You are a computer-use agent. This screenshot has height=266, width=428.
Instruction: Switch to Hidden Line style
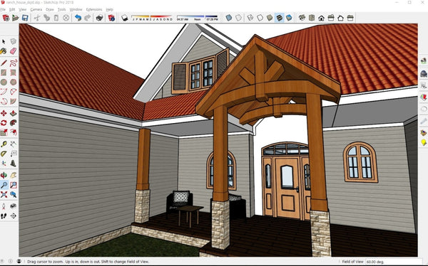[x=260, y=18]
